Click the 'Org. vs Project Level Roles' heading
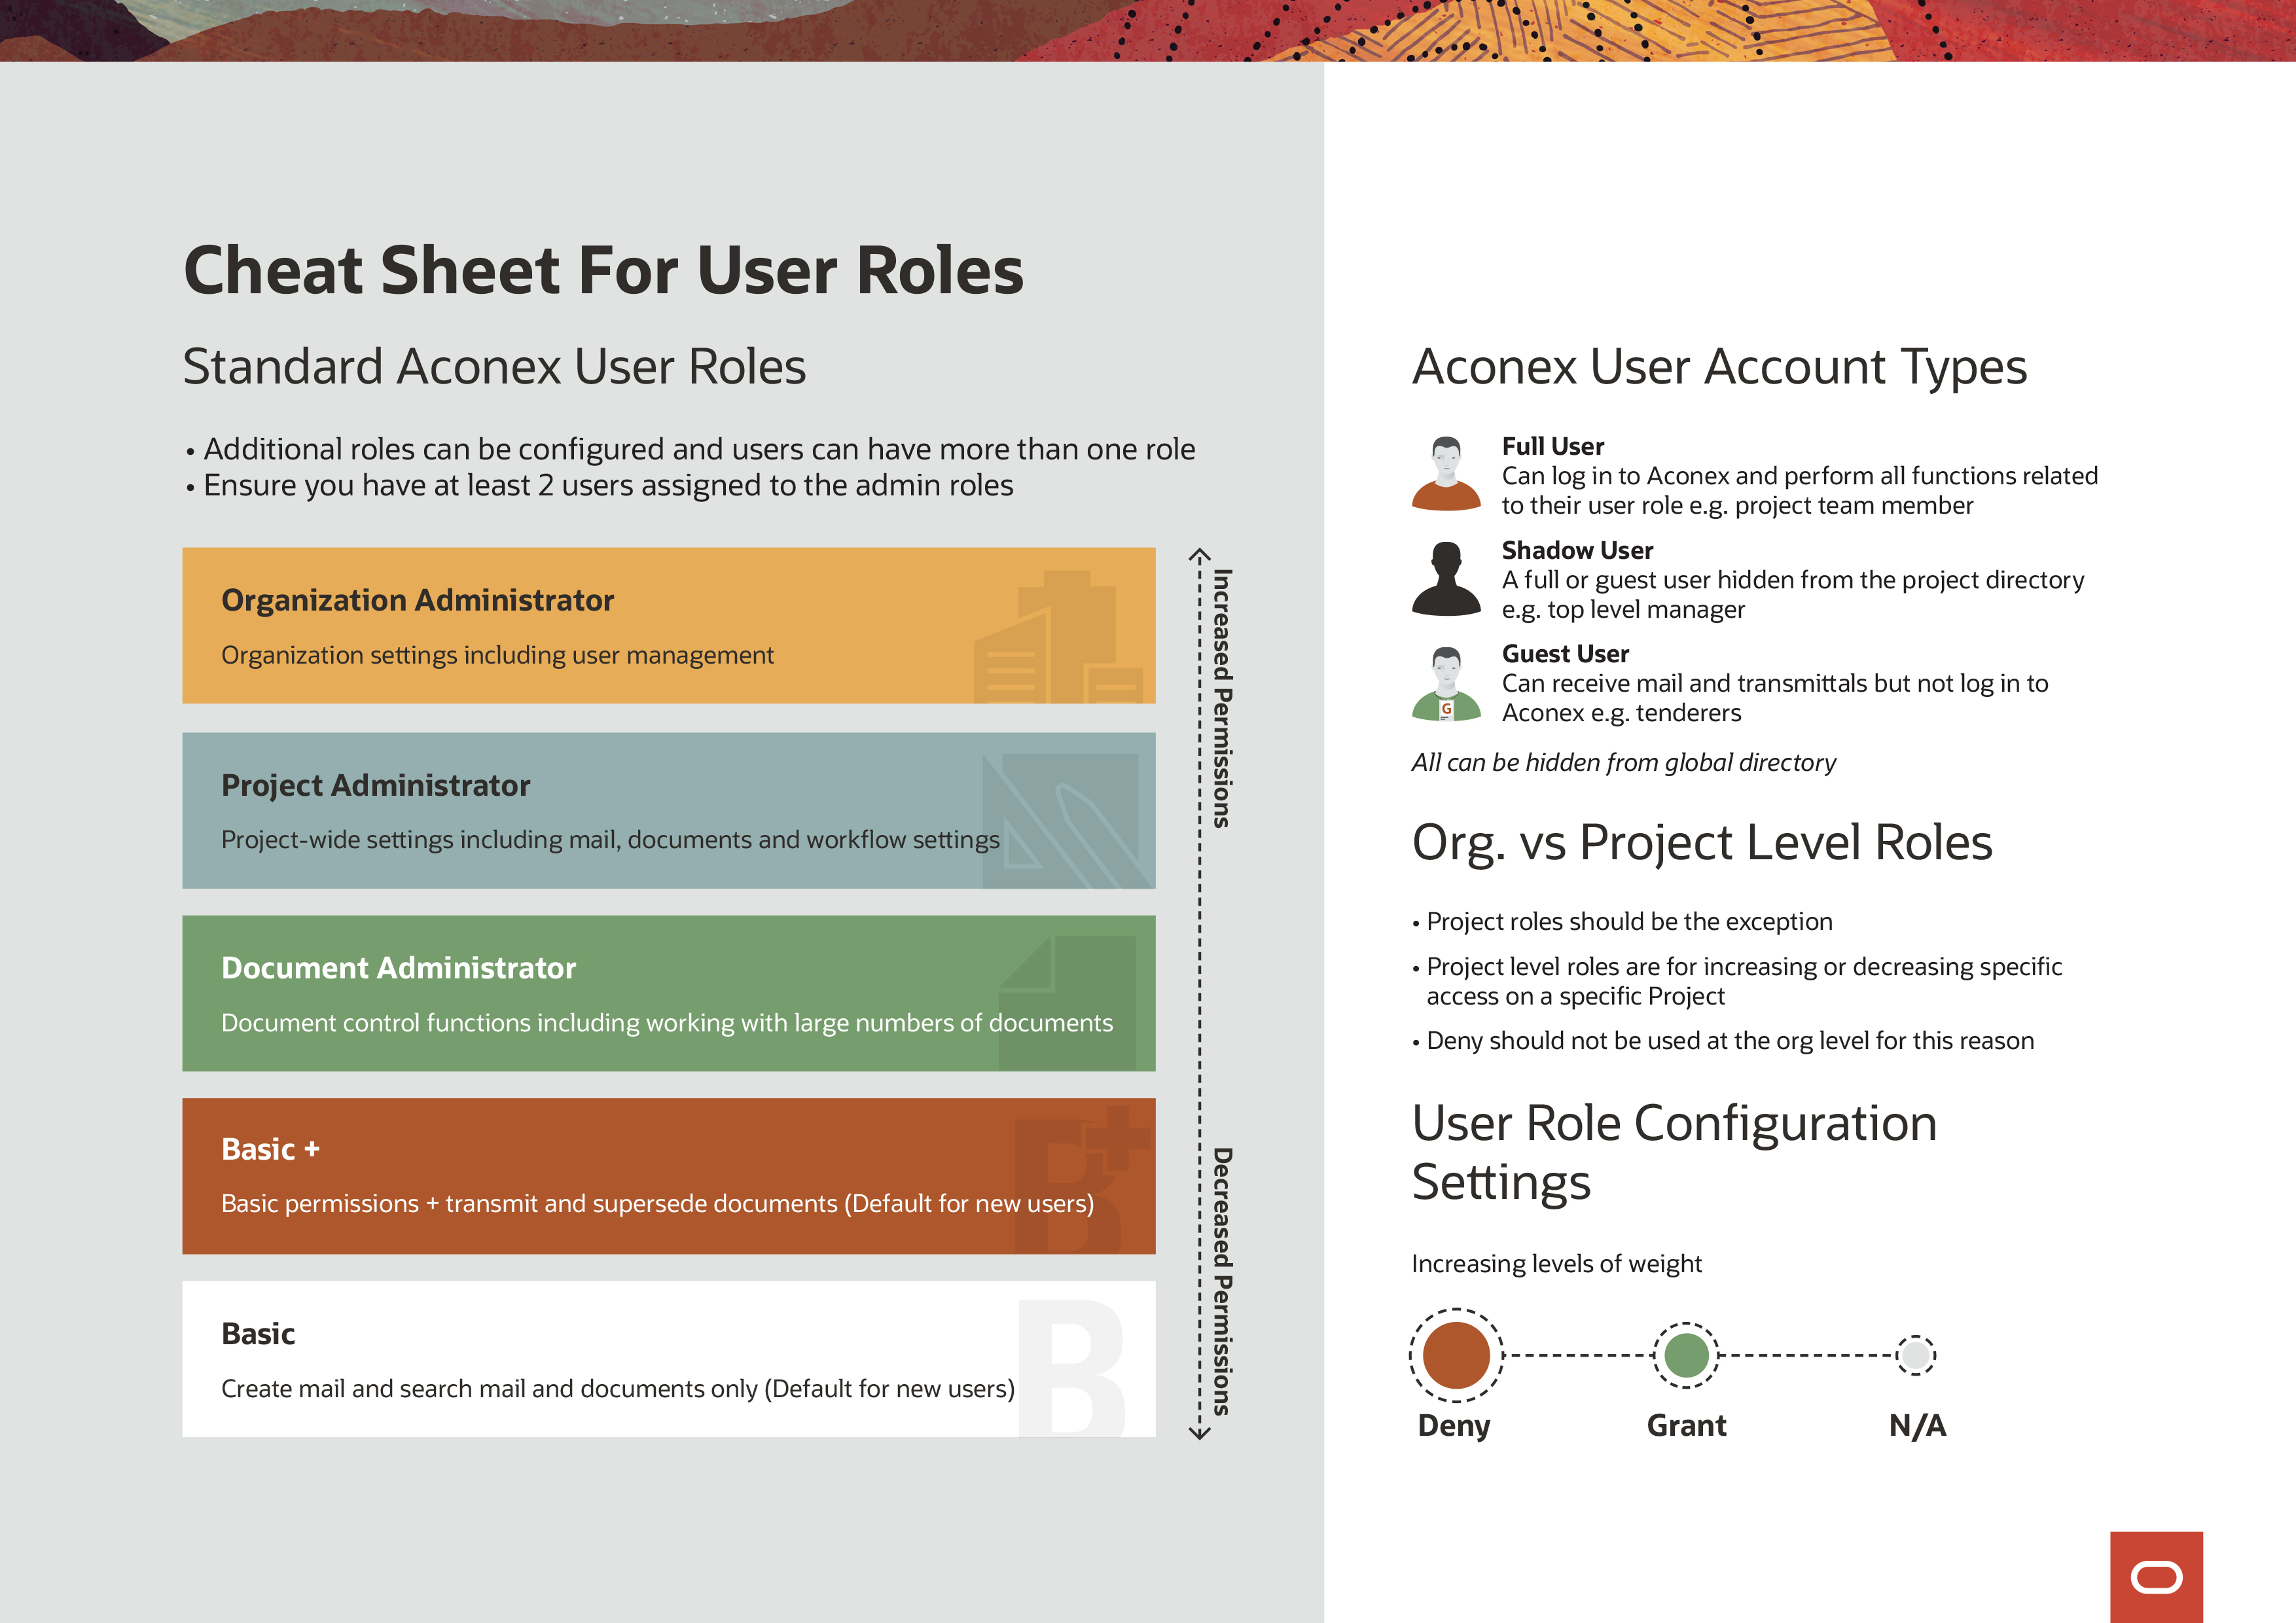 [1702, 842]
